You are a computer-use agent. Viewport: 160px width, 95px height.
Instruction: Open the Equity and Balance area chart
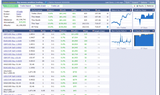(144, 40)
